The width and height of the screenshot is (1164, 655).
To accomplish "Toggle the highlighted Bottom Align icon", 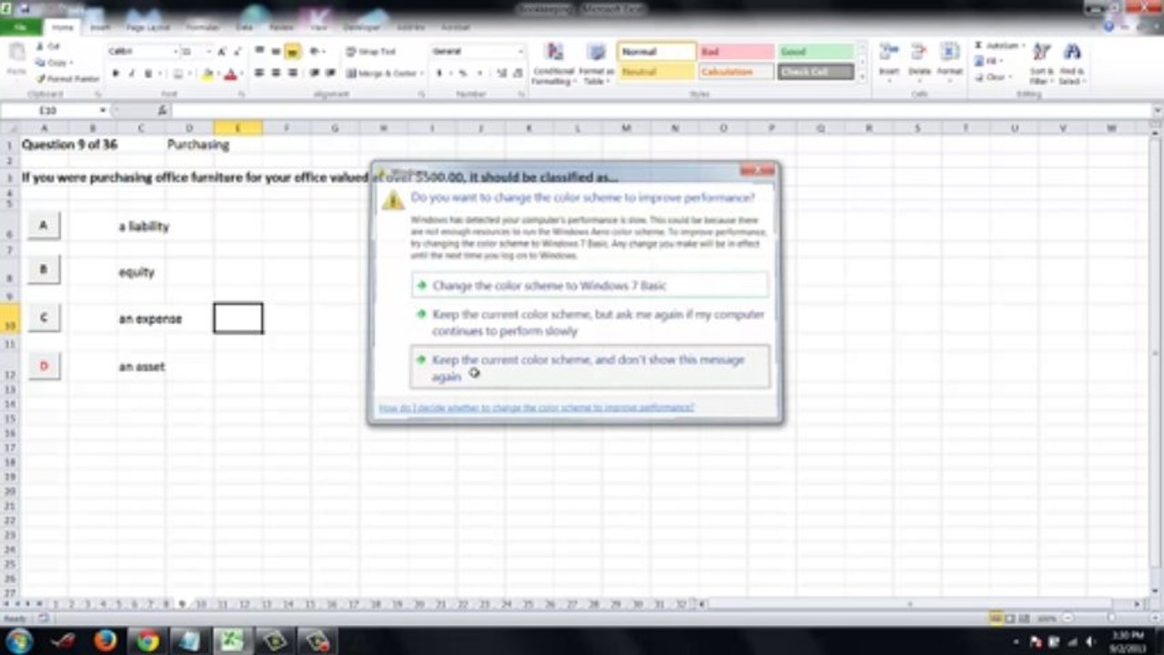I will (x=292, y=52).
